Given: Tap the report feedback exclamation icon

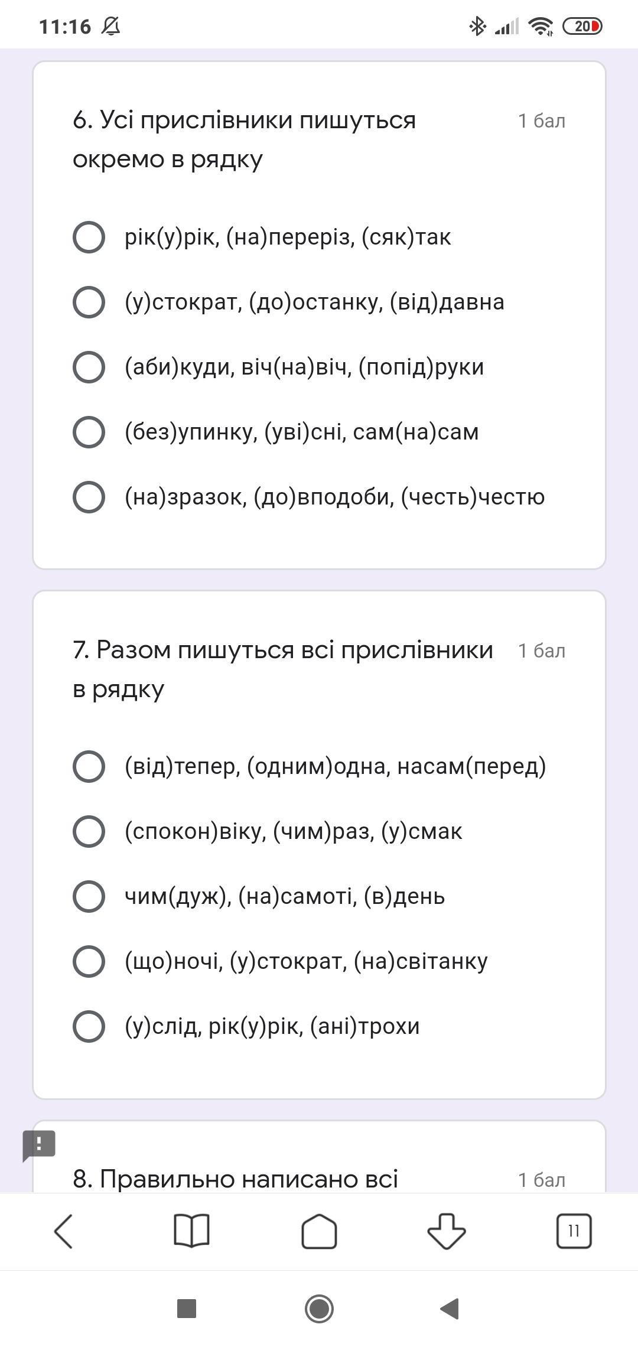Looking at the screenshot, I should click(39, 1145).
